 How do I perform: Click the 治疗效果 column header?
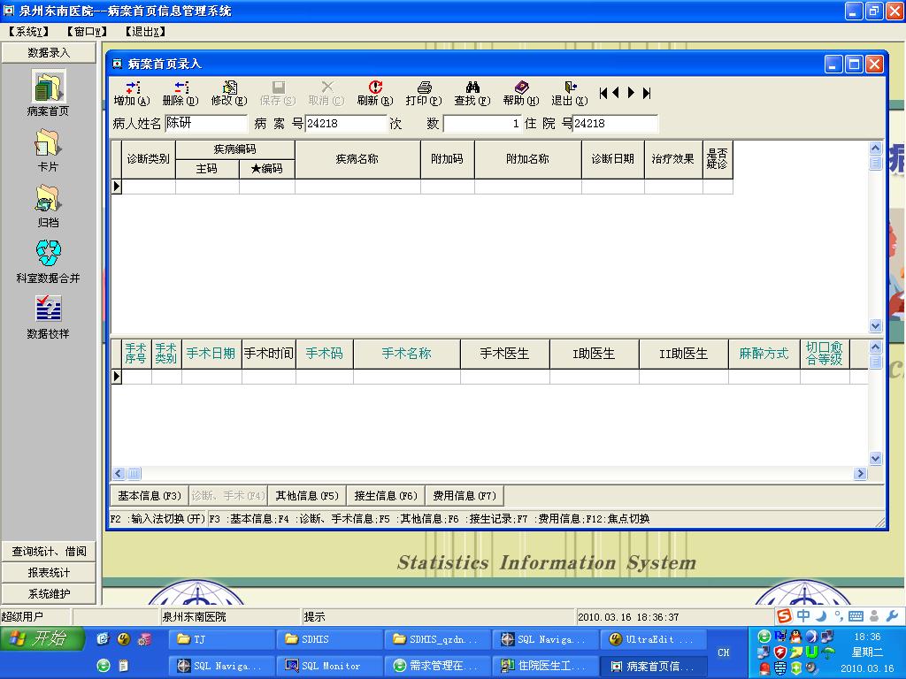pyautogui.click(x=673, y=159)
